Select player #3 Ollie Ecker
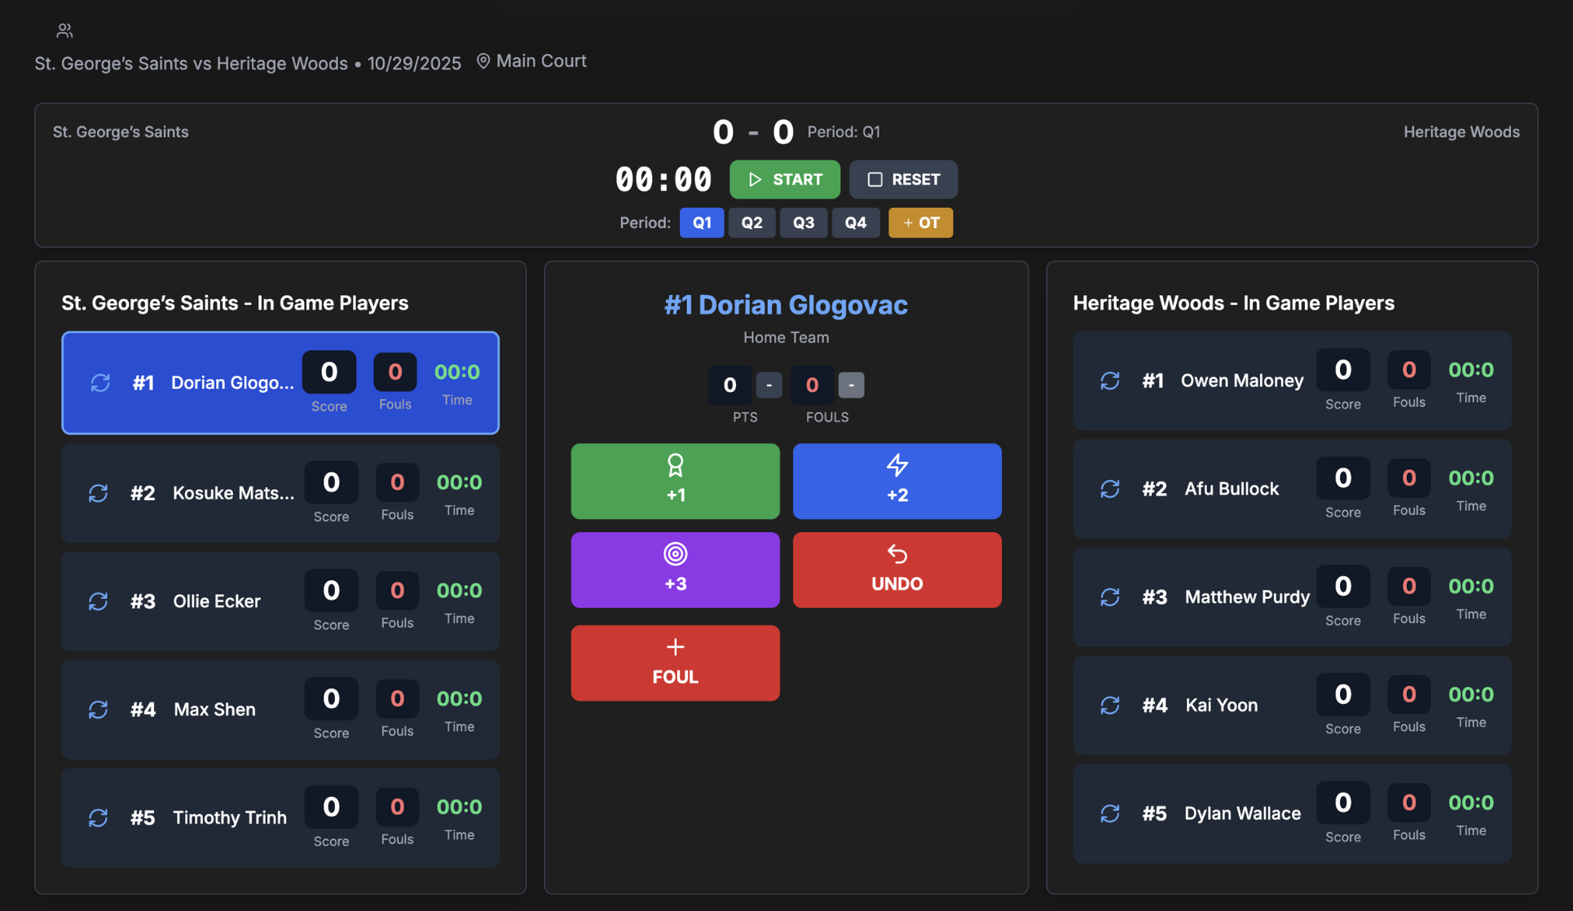Image resolution: width=1573 pixels, height=911 pixels. (x=280, y=601)
